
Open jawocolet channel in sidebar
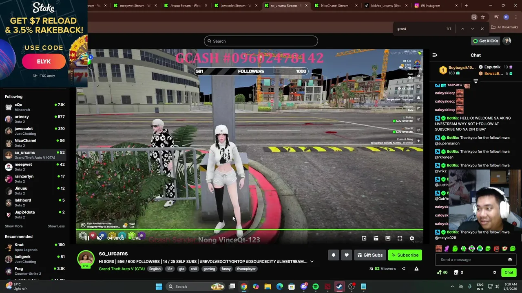click(35, 131)
